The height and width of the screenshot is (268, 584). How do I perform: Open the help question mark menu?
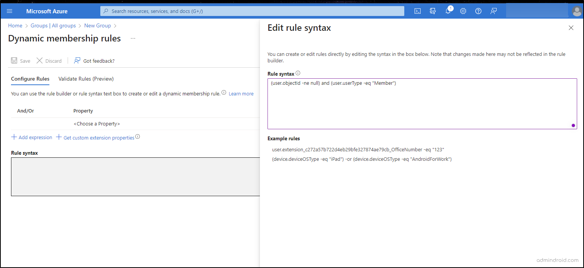pos(478,11)
